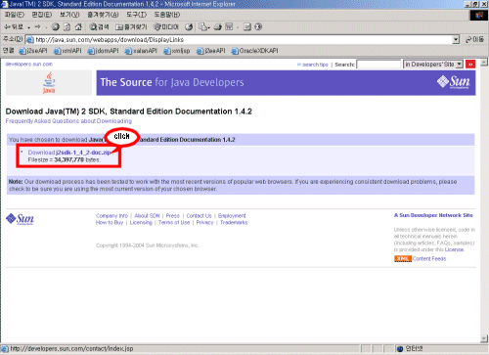The width and height of the screenshot is (489, 355).
Task: Click the Edit page toolbar icon
Action: click(229, 27)
